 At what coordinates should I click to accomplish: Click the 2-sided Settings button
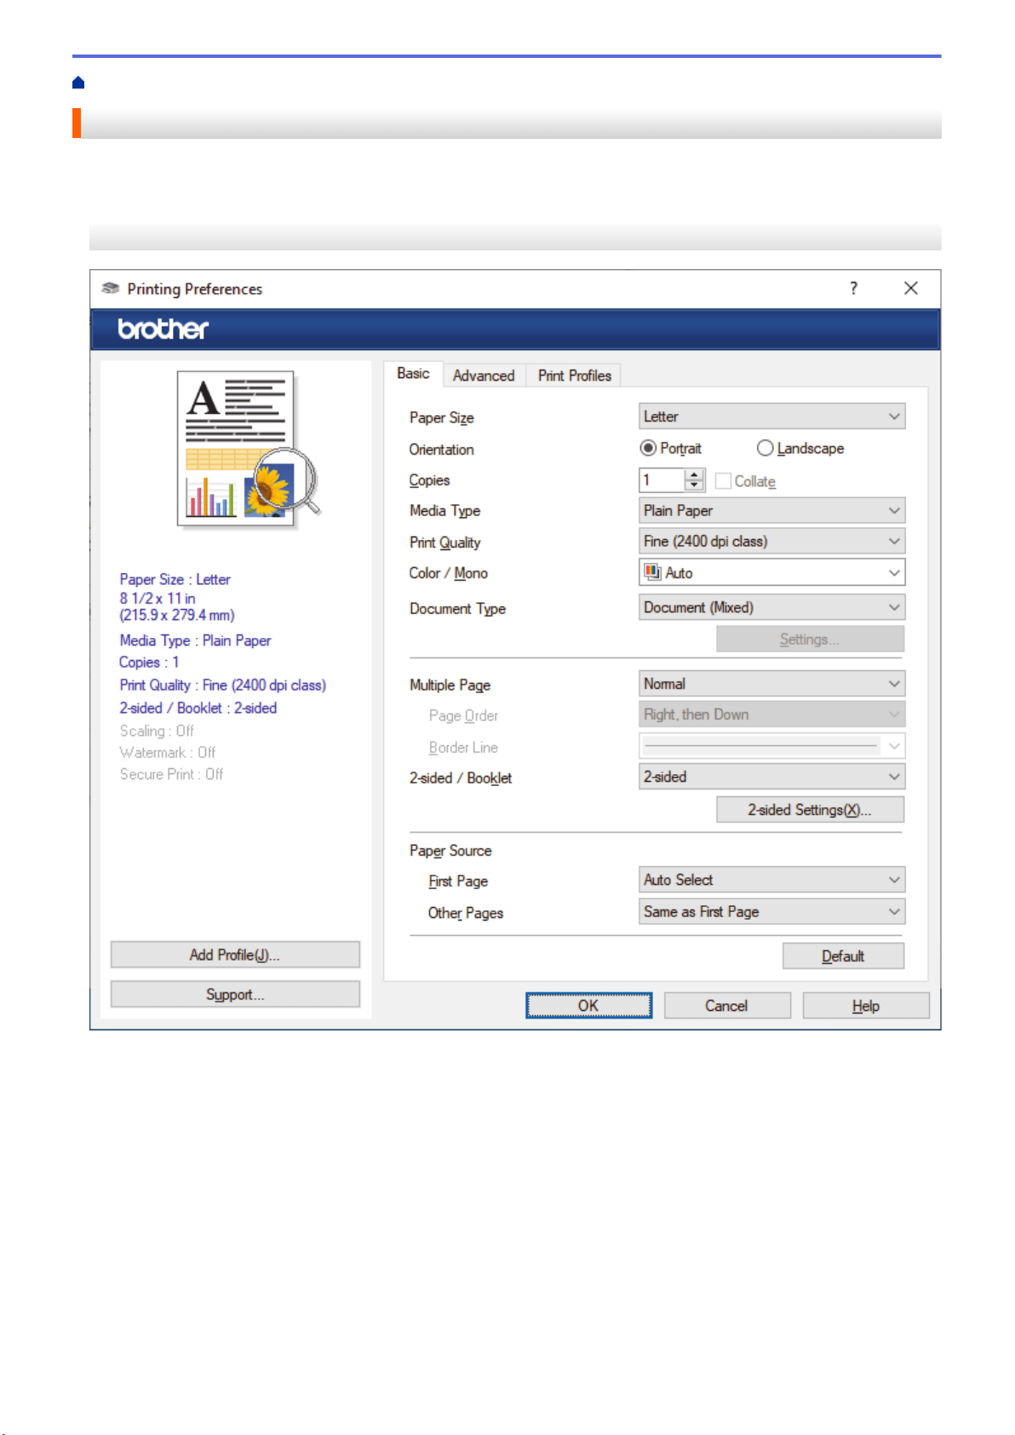tap(810, 810)
